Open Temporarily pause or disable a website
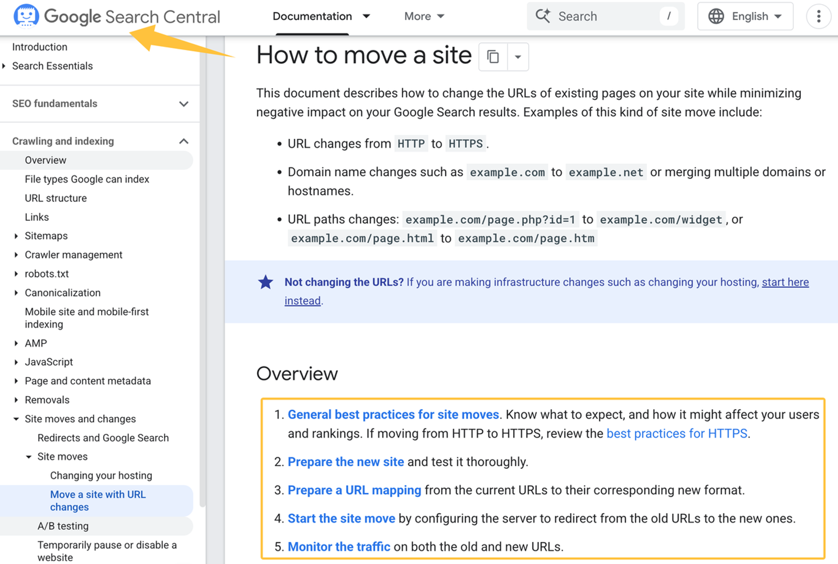Viewport: 838px width, 564px height. click(107, 551)
